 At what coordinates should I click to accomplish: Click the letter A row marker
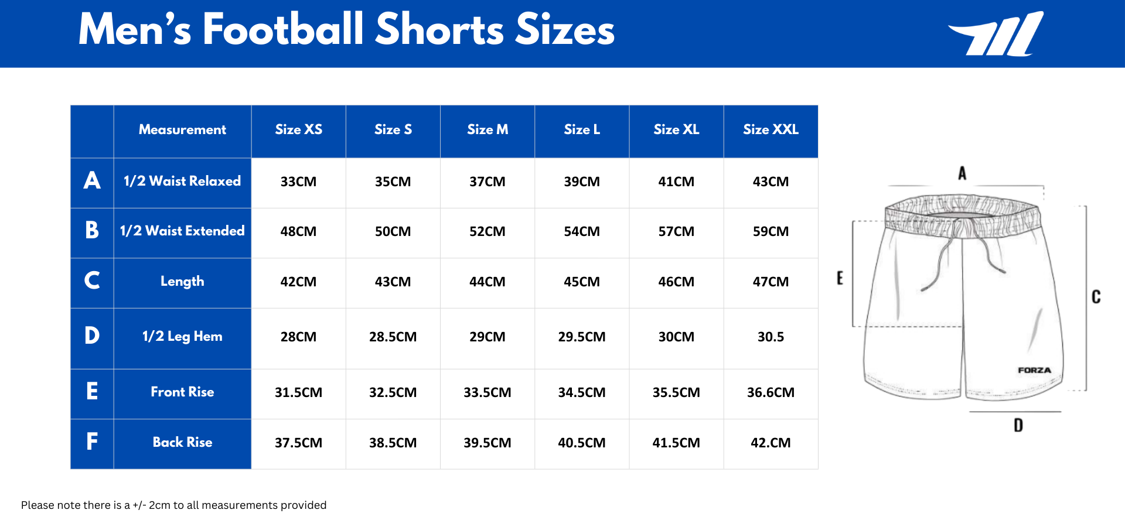pyautogui.click(x=92, y=181)
